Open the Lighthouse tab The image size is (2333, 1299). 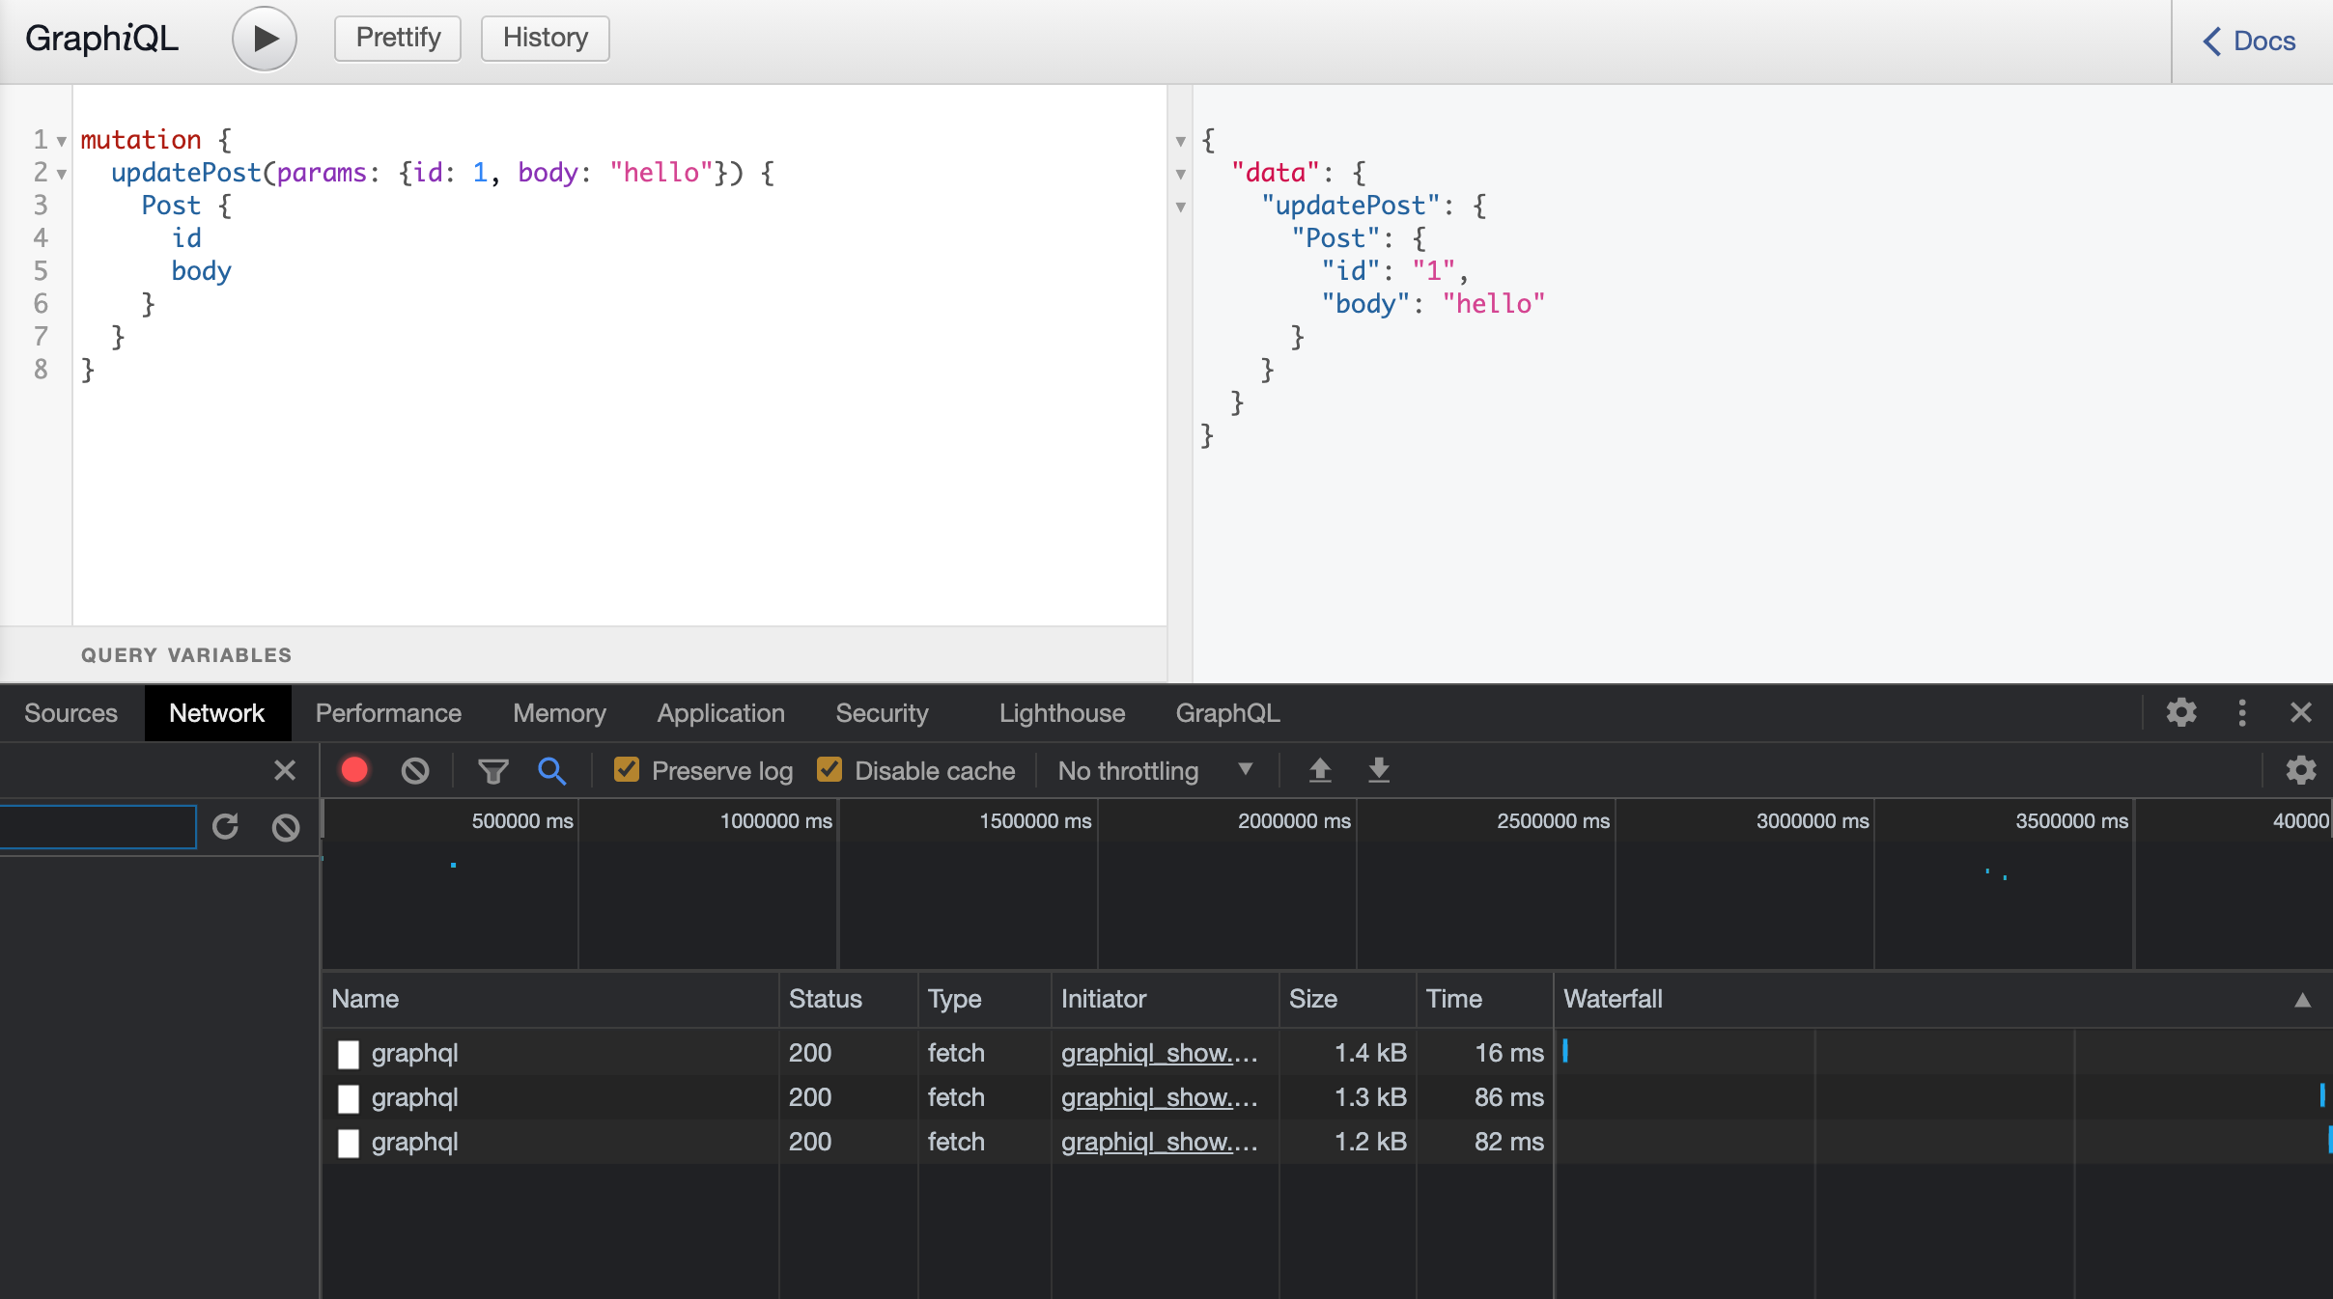tap(1061, 713)
